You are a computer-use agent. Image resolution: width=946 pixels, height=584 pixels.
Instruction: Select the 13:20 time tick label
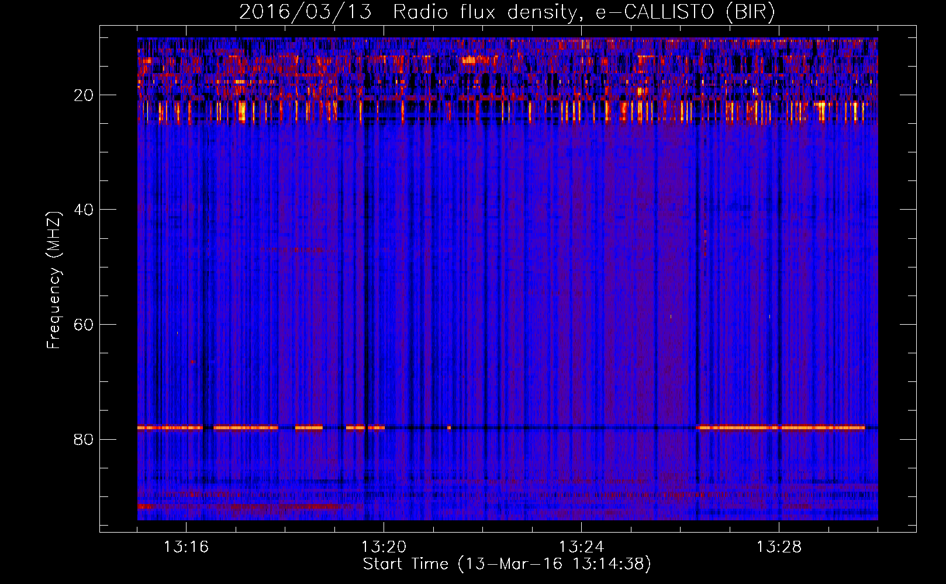[384, 547]
